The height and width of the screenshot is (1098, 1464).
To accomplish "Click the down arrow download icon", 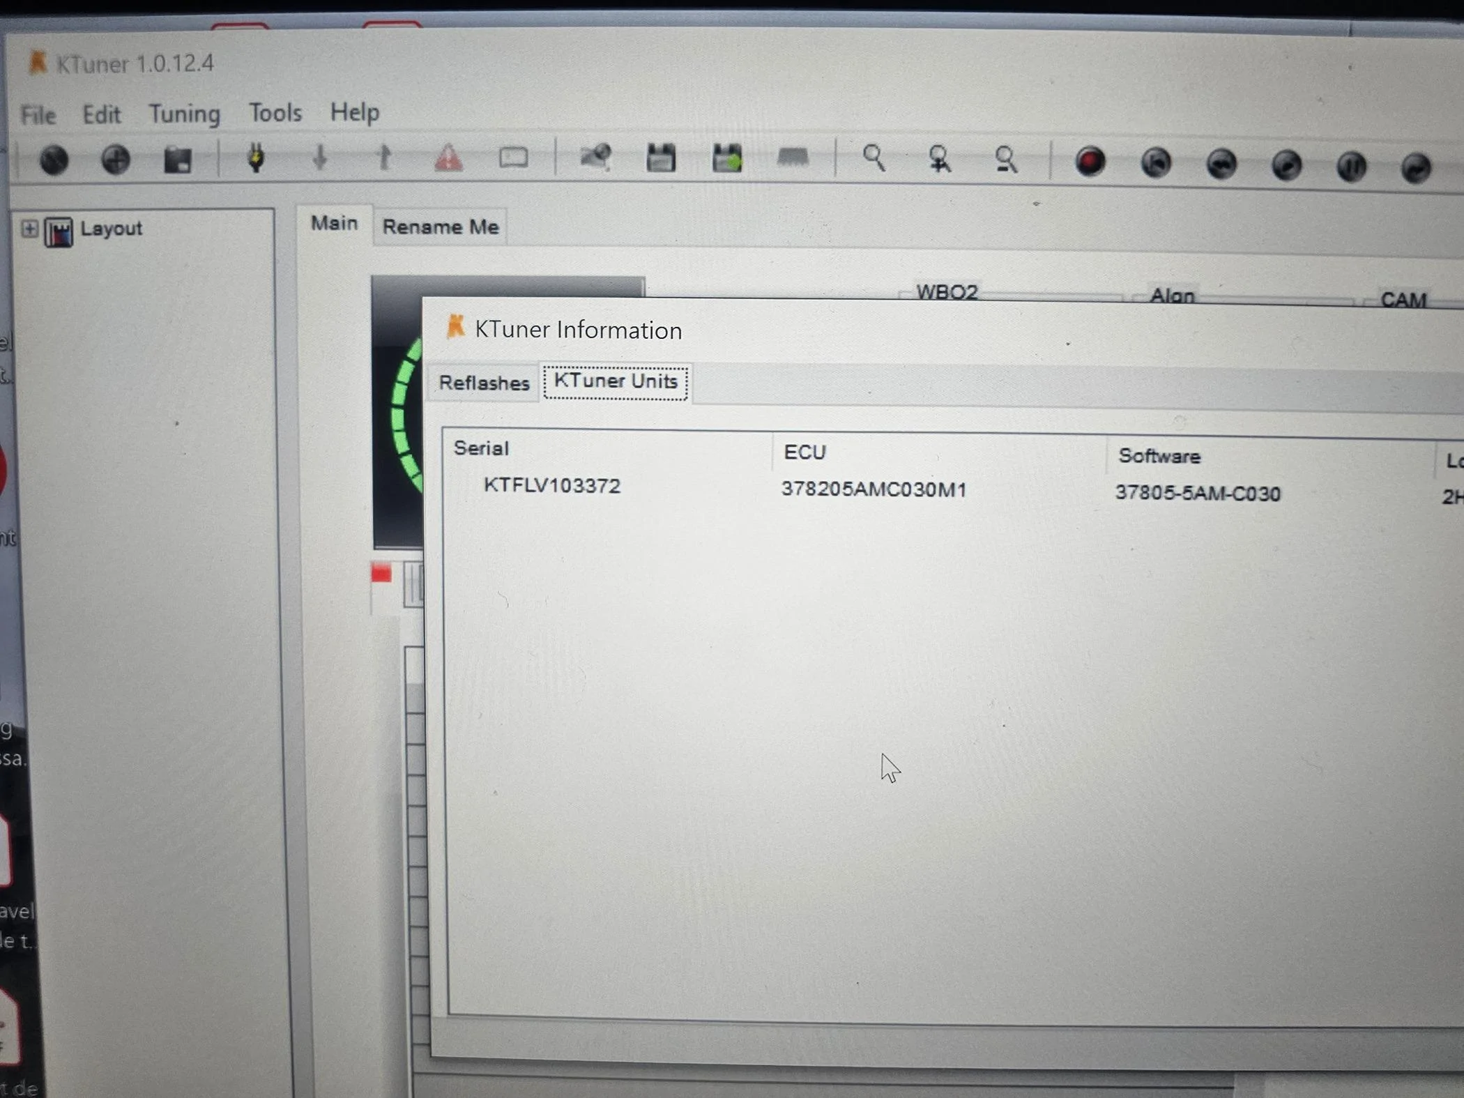I will [x=320, y=158].
